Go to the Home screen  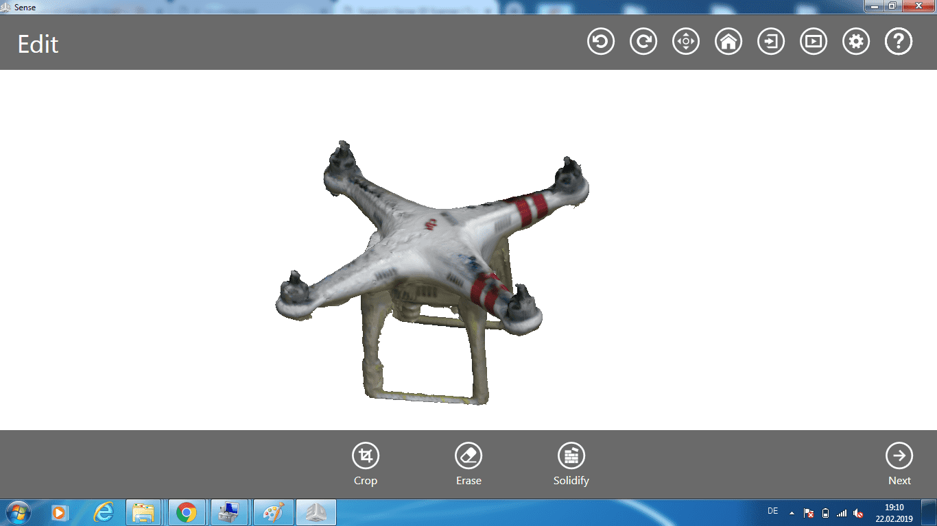click(728, 42)
